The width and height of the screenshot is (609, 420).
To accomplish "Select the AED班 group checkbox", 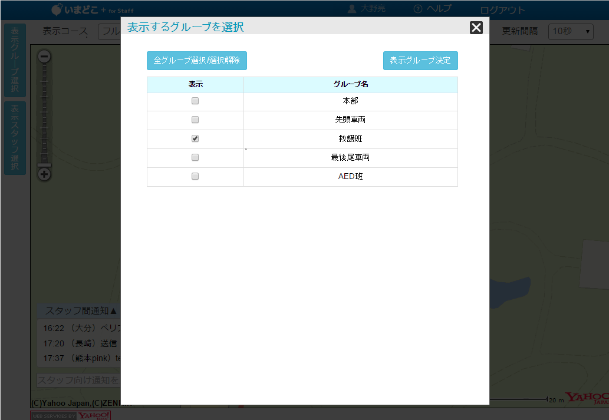I will [x=195, y=177].
